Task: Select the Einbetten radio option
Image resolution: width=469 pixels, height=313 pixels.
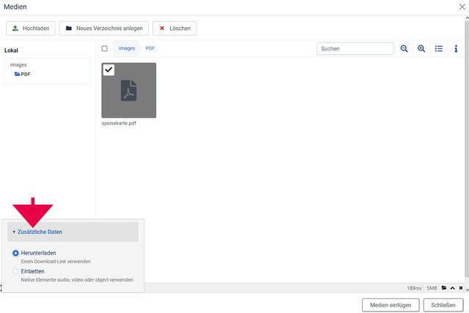Action: [x=16, y=271]
